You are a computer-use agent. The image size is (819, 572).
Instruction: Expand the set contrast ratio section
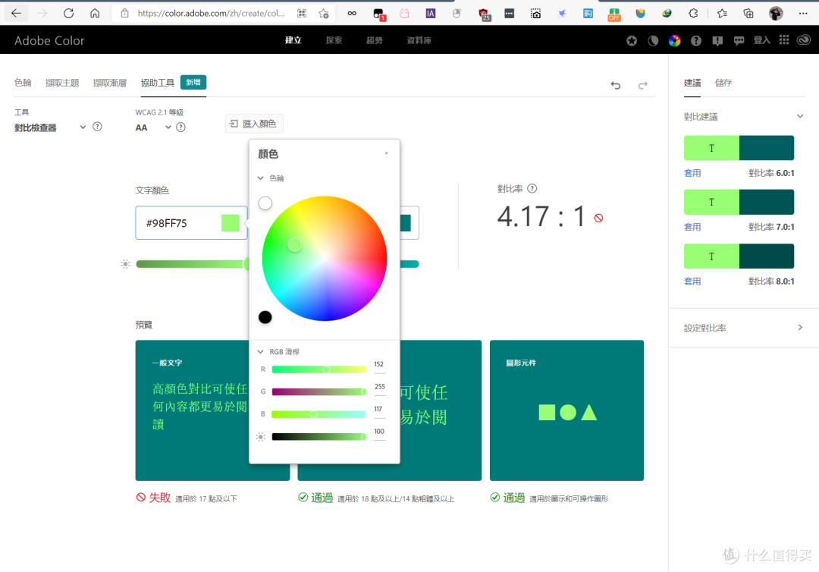click(x=800, y=328)
